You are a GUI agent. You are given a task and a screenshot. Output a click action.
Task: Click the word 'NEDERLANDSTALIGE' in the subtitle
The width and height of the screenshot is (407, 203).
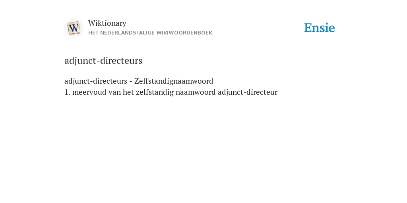(x=127, y=33)
